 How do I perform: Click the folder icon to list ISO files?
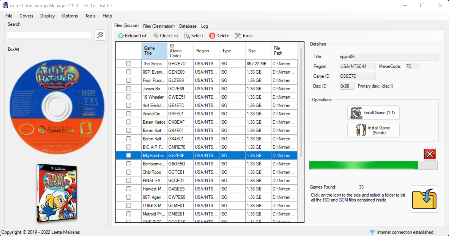424,199
